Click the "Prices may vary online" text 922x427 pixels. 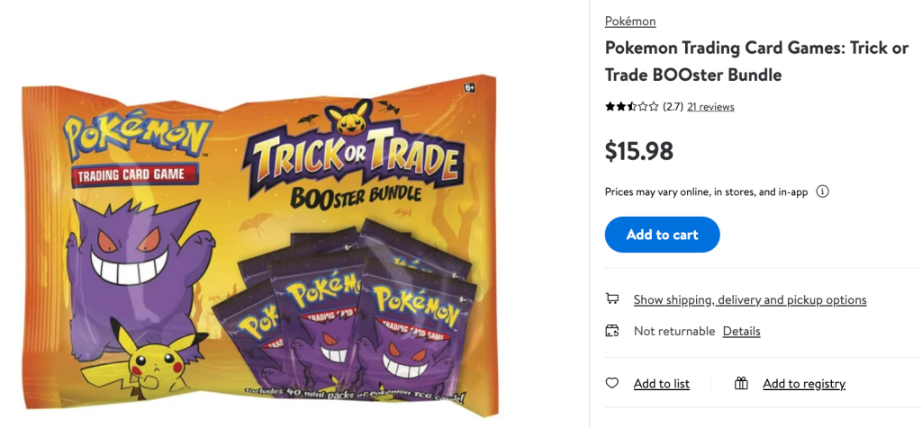tap(706, 191)
